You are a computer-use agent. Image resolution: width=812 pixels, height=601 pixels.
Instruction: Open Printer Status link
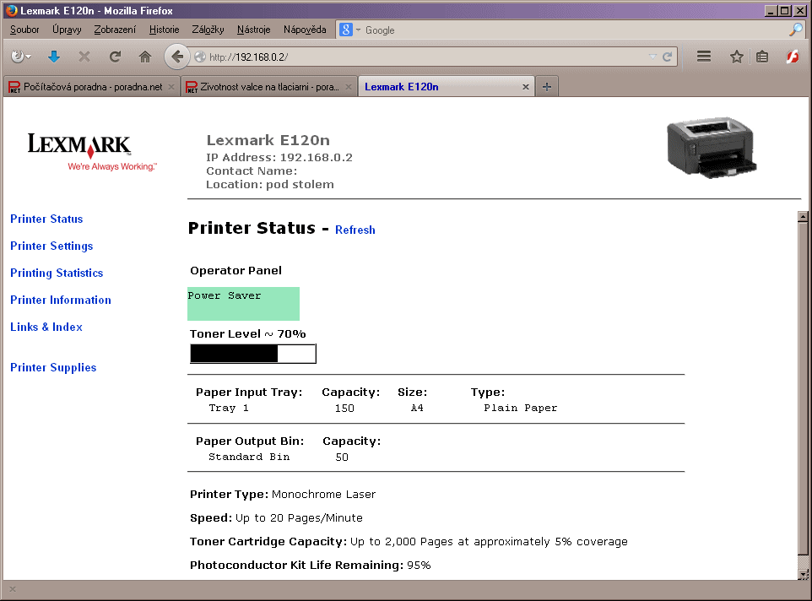46,219
